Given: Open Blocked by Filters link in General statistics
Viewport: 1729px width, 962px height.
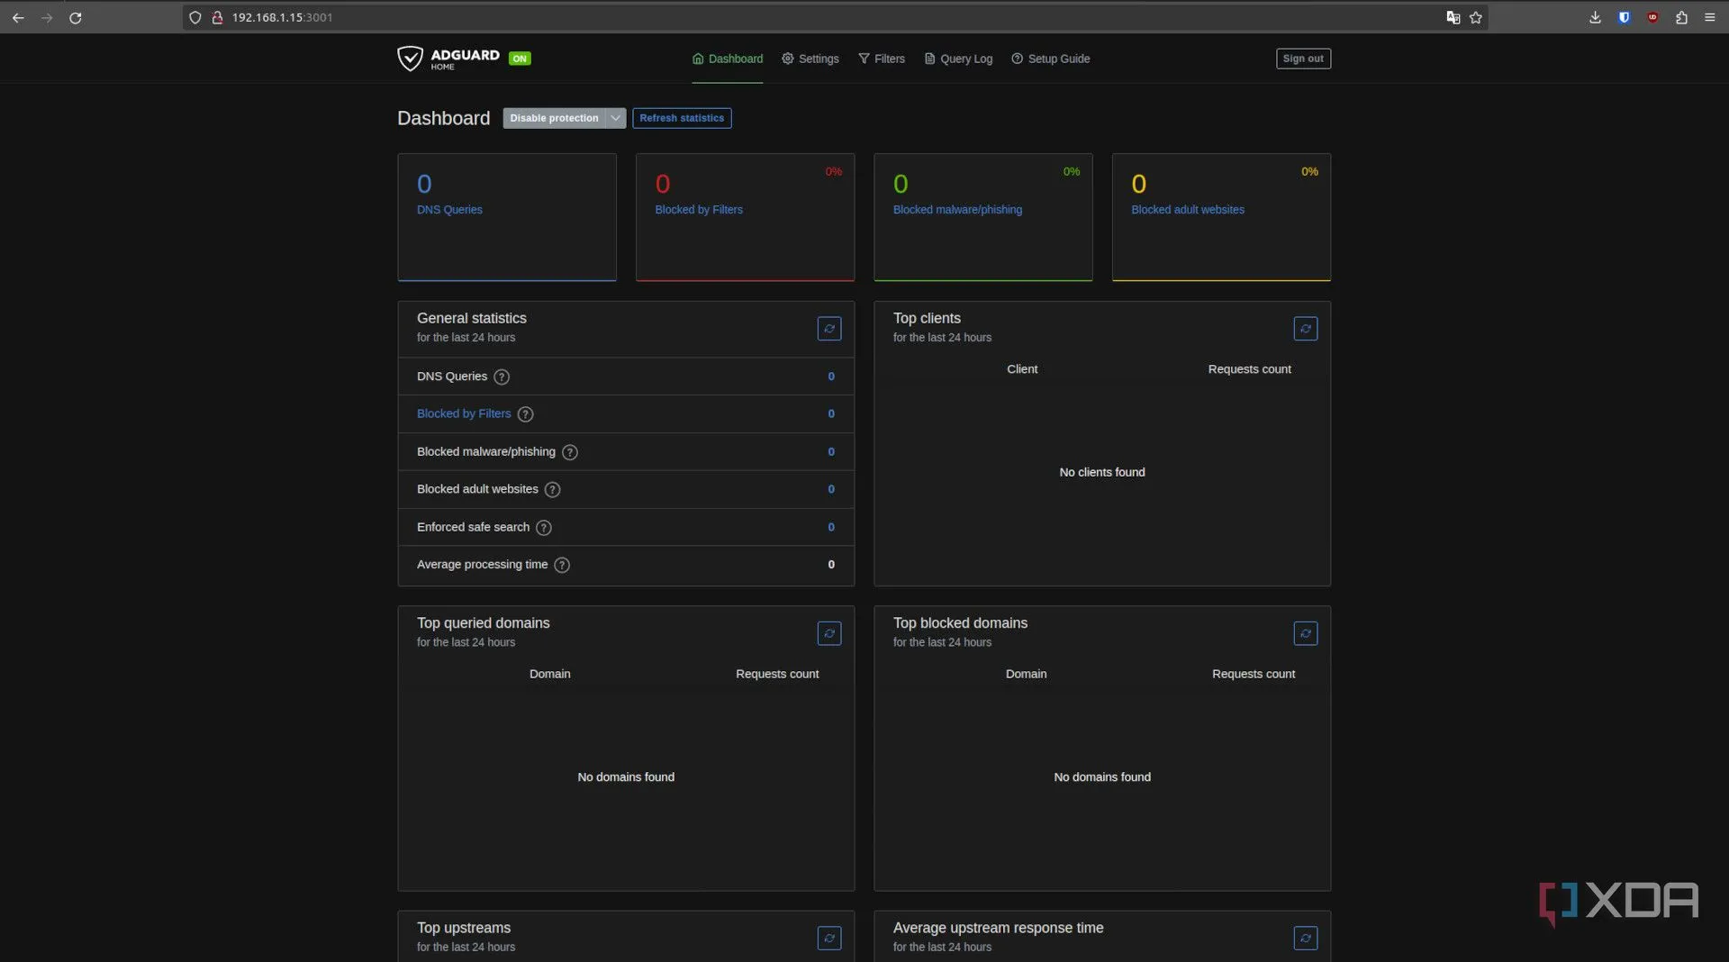Looking at the screenshot, I should [464, 413].
